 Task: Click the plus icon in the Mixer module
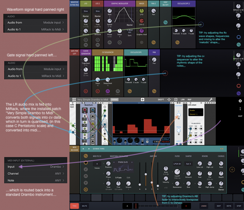142,42
